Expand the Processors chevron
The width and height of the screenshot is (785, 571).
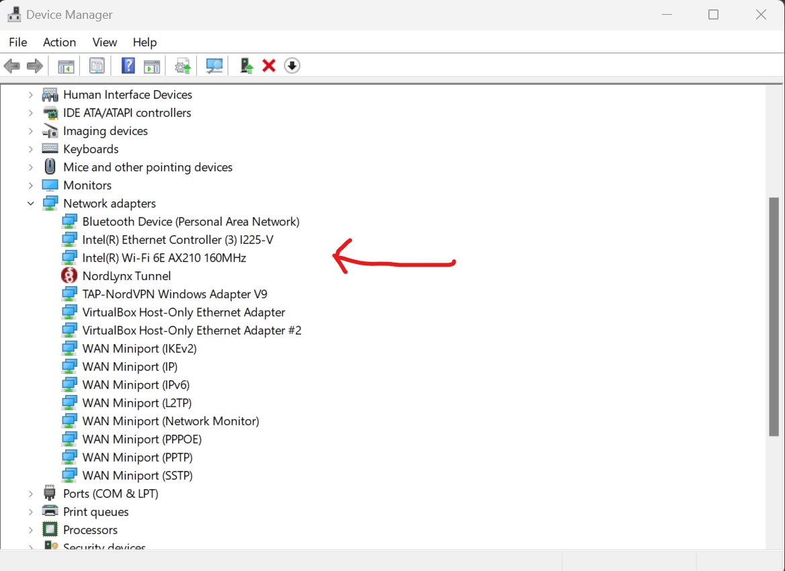point(30,529)
